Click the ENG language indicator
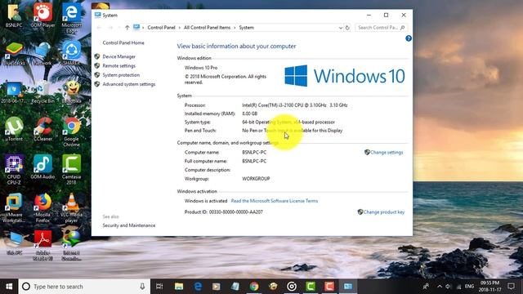 (469, 287)
